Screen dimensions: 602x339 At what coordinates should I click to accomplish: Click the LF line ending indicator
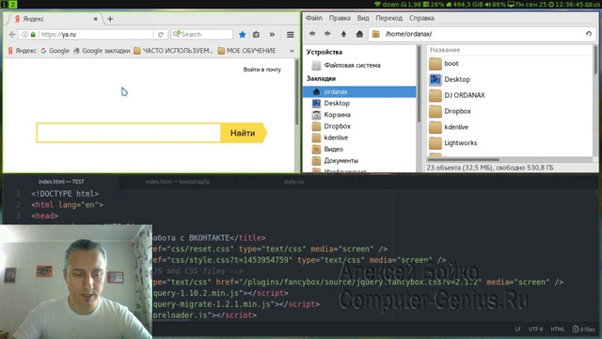coord(518,330)
